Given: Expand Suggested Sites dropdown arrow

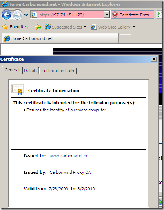Looking at the screenshot, I should coord(85,27).
